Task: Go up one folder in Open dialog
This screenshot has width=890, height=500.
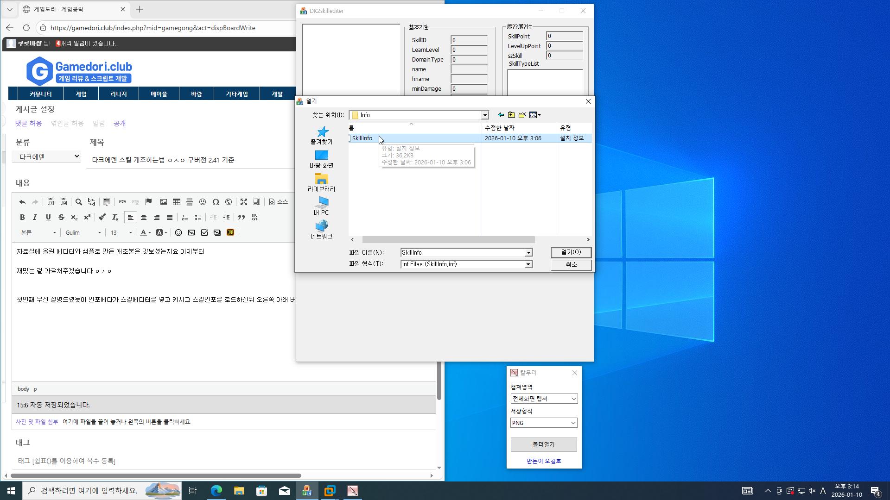Action: pyautogui.click(x=511, y=115)
